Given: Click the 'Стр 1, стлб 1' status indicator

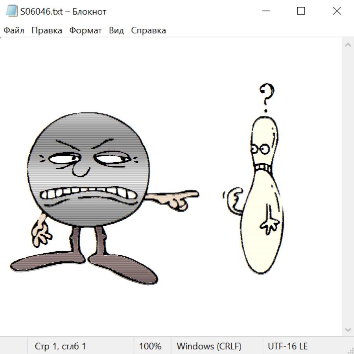Looking at the screenshot, I should 61,346.
